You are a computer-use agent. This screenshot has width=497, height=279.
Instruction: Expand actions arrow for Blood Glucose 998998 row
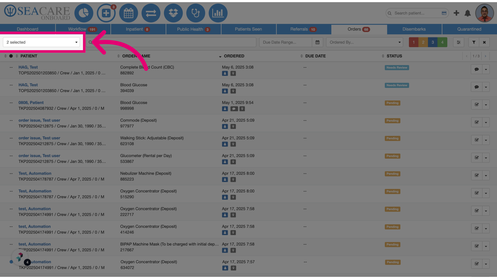coord(486,105)
